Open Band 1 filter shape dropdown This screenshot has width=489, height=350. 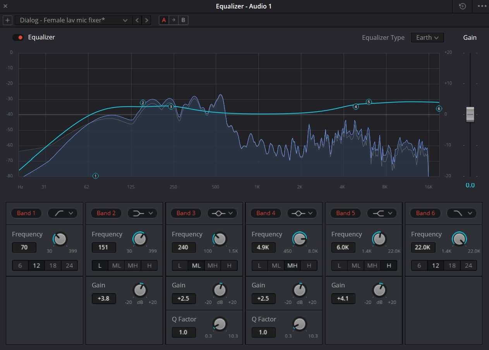click(x=63, y=213)
